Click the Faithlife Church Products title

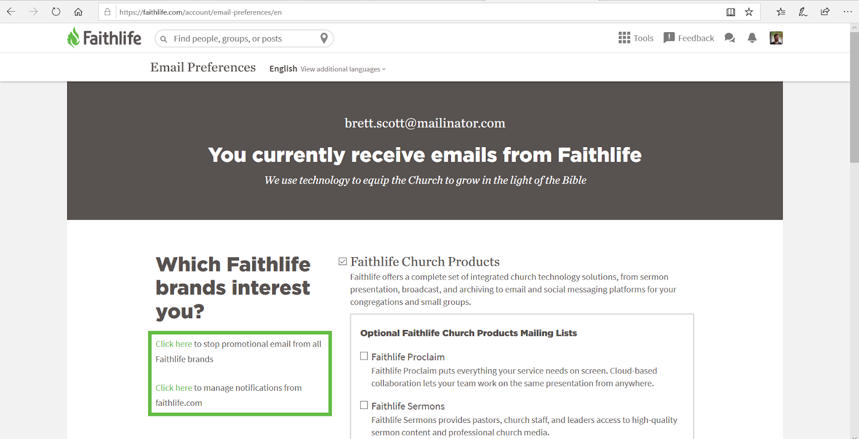425,261
